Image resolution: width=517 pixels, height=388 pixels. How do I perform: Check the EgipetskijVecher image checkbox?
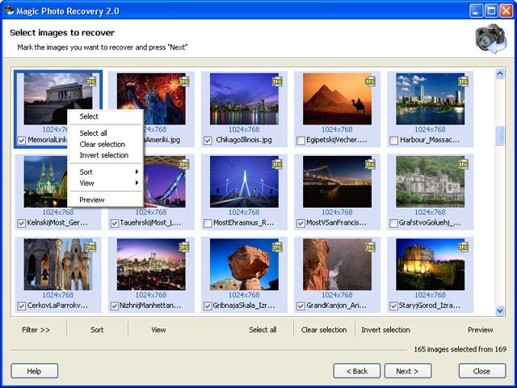click(301, 141)
